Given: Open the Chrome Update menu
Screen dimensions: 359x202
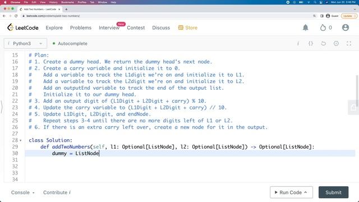Looking at the screenshot, I should [349, 16].
